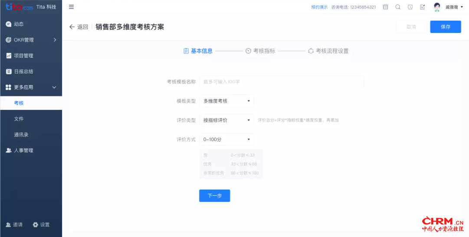Focus the 考核模板名称 input field
This screenshot has height=237, width=469.
pos(281,82)
